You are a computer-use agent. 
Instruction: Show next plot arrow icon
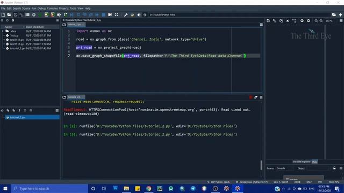coord(309,21)
